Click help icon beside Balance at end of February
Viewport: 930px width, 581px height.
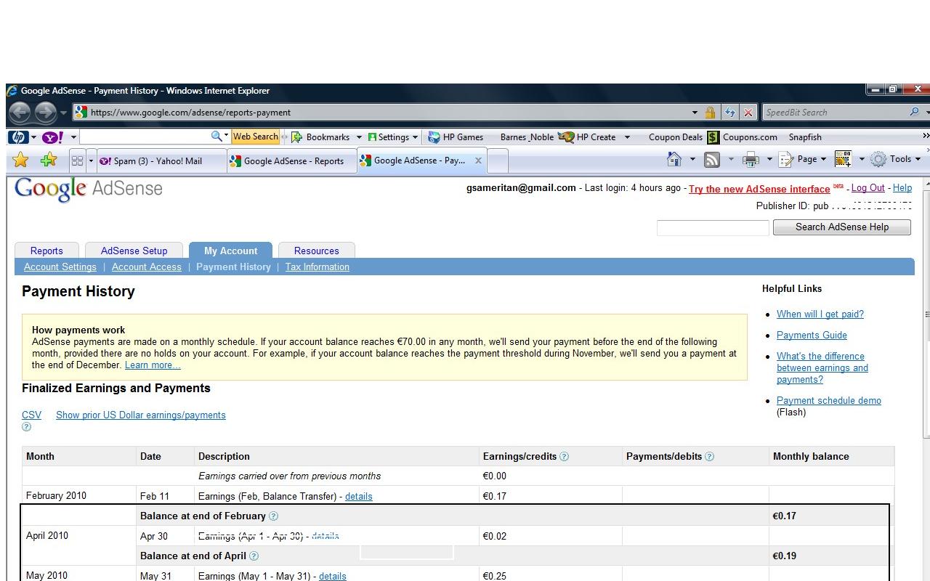[x=273, y=516]
